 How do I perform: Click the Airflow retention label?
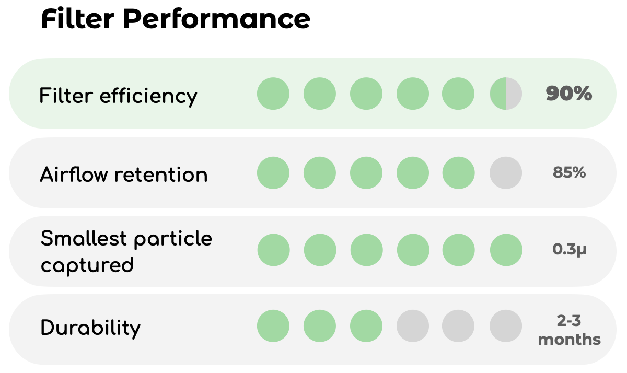(124, 174)
